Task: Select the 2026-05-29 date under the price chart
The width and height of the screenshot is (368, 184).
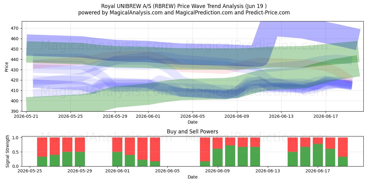Action: pos(115,116)
